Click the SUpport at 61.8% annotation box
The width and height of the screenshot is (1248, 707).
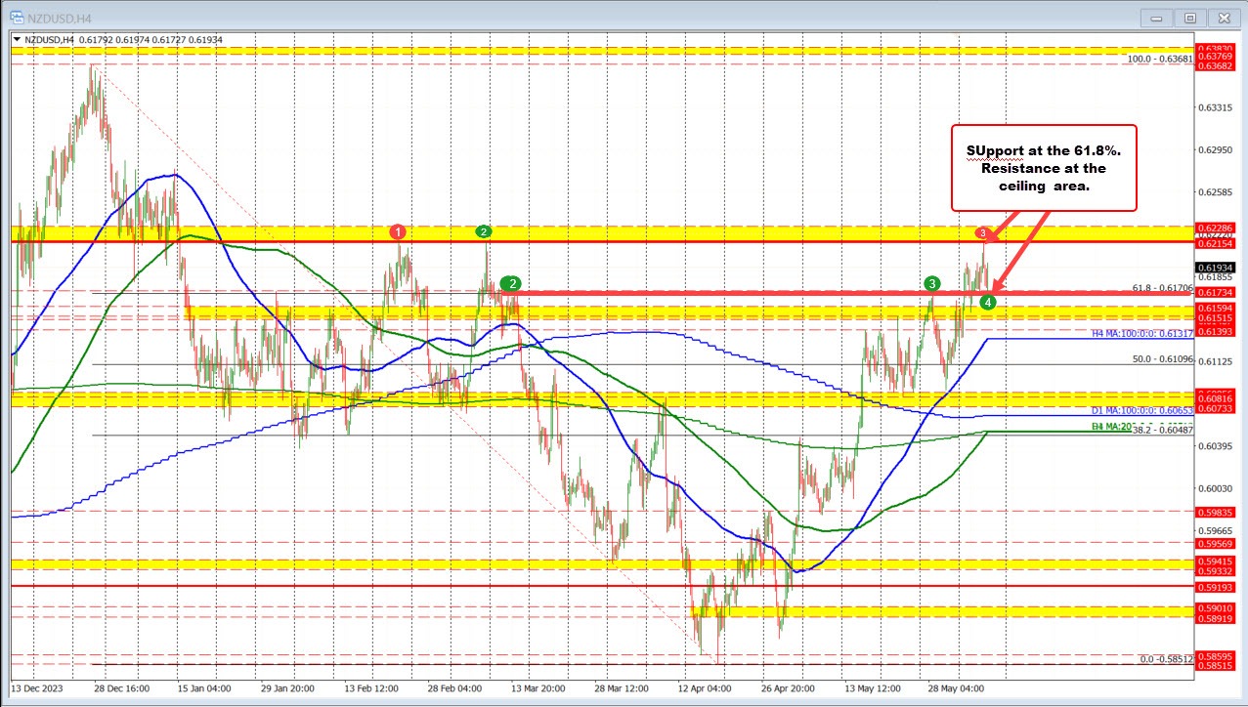1044,167
